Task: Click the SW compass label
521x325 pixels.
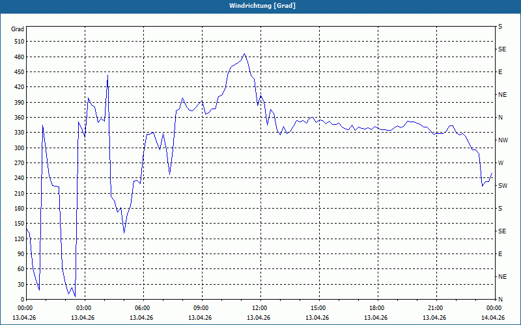Action: click(503, 186)
